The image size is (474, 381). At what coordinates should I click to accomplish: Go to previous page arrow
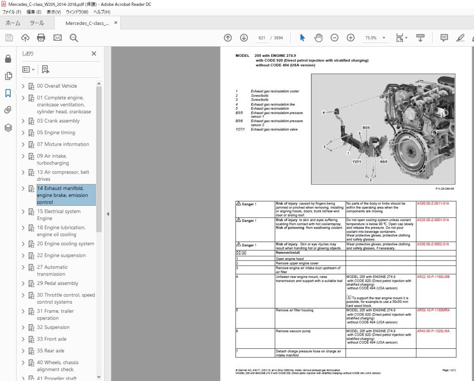pos(228,38)
